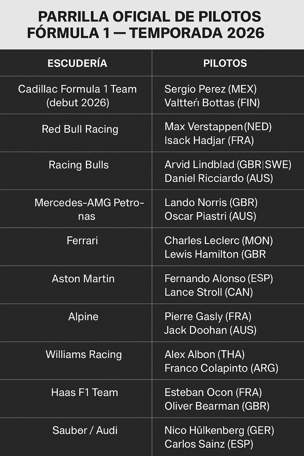Select the Mercedes-AMG Petronas team name
Viewport: 304px width, 456px height.
(89, 209)
